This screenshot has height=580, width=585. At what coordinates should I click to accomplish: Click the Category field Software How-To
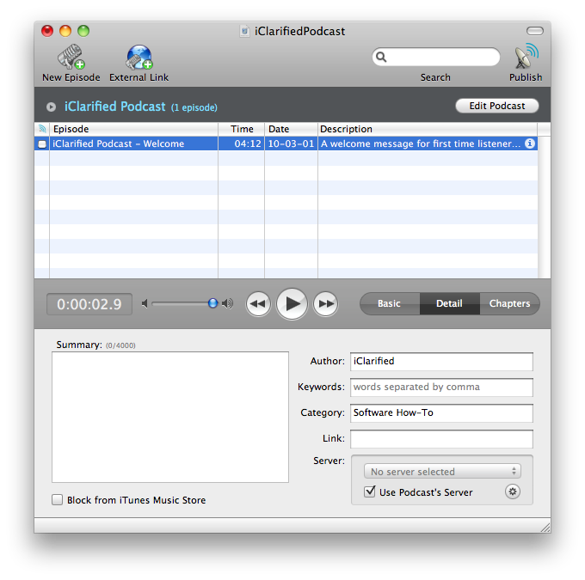pos(441,413)
